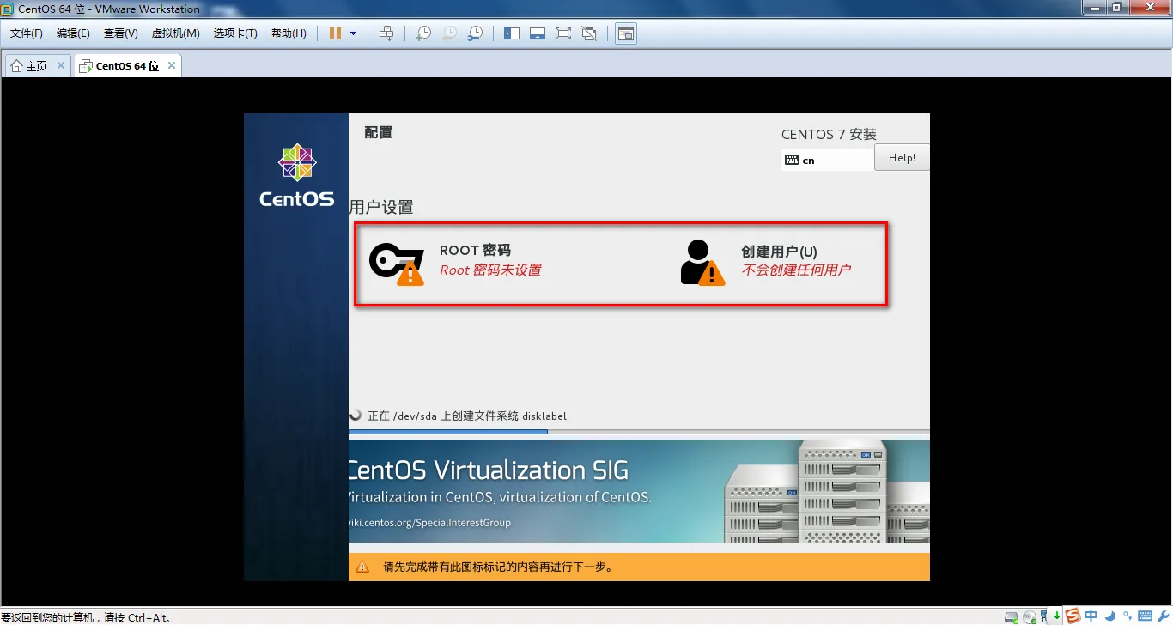Click the '不会创建任何用户' warning text
Screen dimensions: 1173x625
point(796,270)
